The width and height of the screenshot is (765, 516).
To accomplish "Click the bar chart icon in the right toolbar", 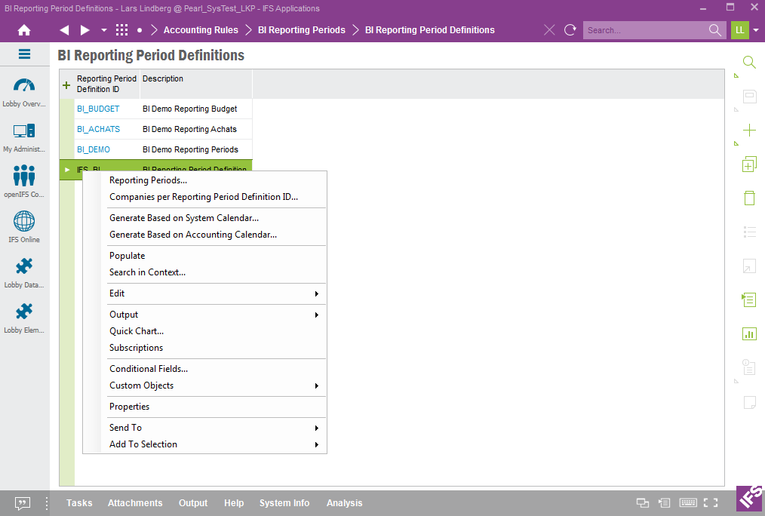I will [x=749, y=334].
